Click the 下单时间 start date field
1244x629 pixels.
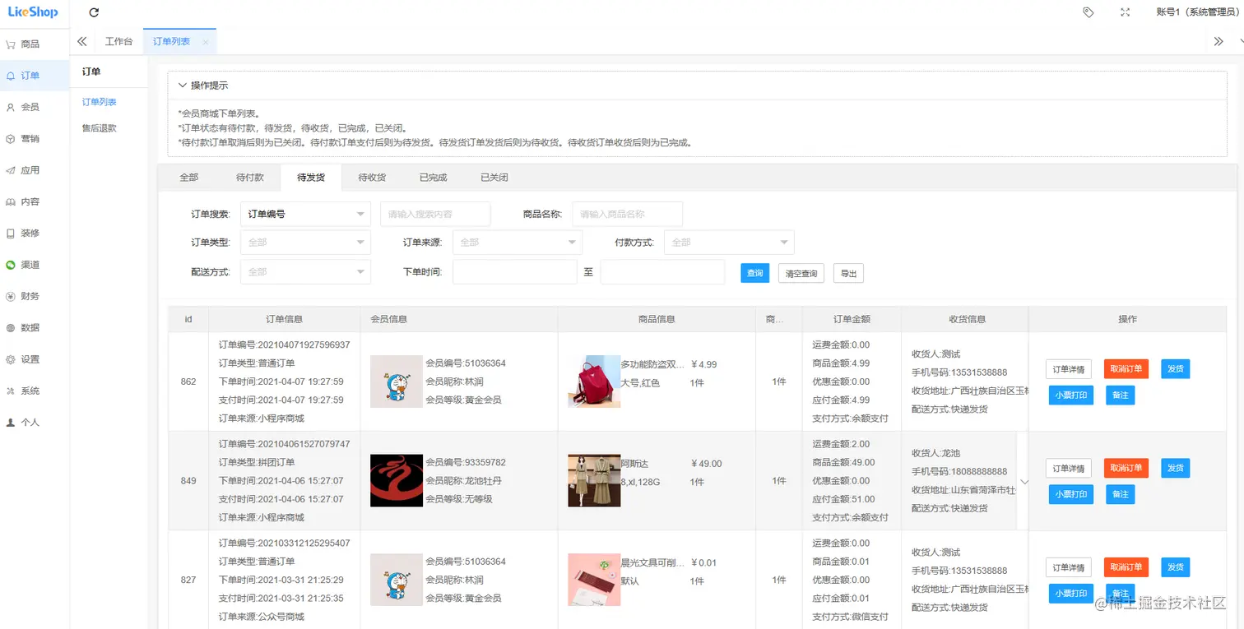tap(515, 271)
